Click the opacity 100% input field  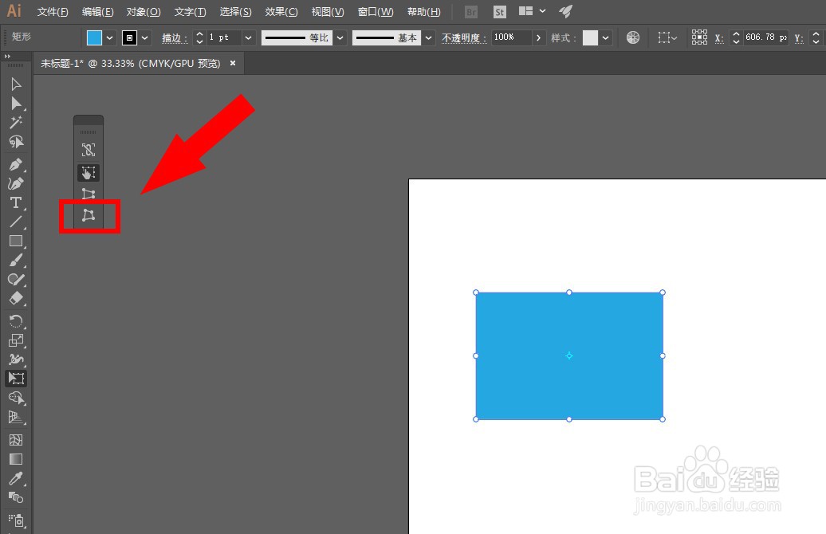pyautogui.click(x=511, y=37)
